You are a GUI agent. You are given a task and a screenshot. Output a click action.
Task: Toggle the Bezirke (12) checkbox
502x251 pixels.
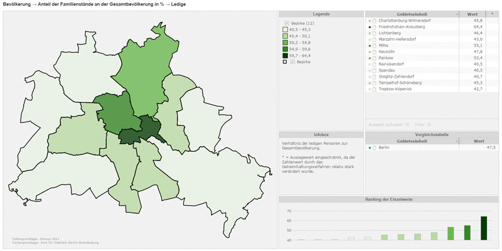[x=287, y=23]
